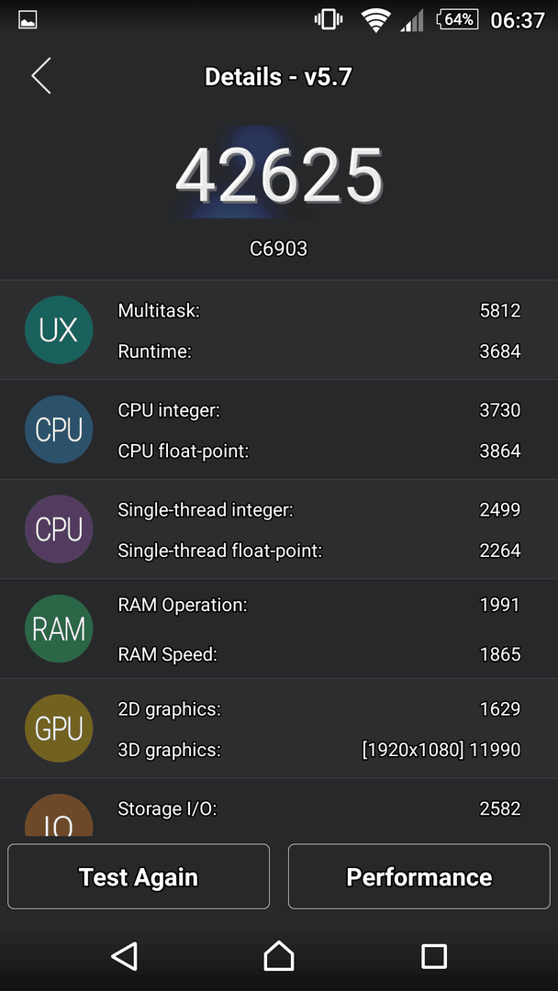
Task: Tap the green RAM category icon
Action: click(59, 629)
